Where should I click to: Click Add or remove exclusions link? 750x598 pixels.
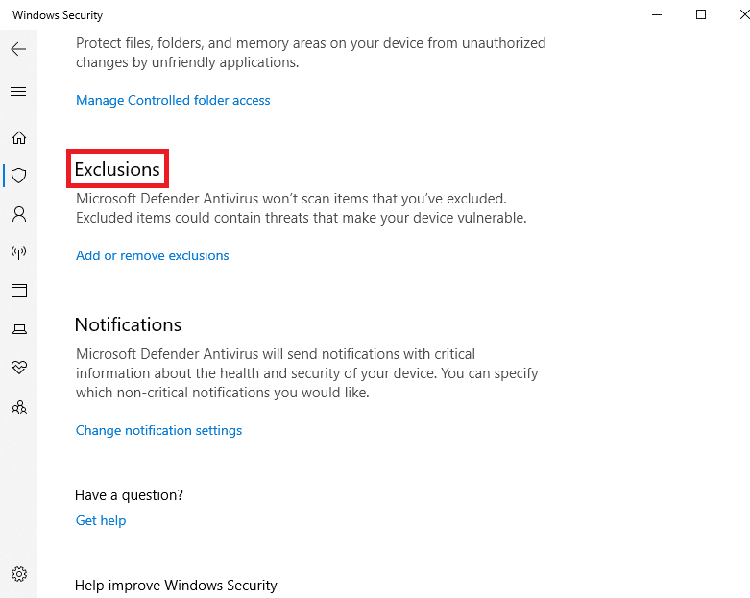(x=152, y=255)
